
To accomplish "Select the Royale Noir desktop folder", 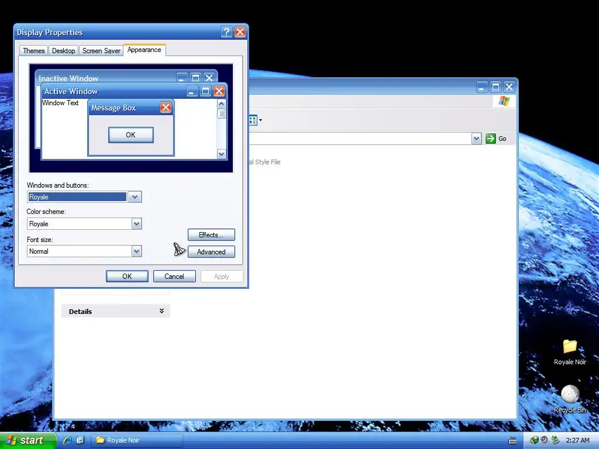I will coord(570,352).
